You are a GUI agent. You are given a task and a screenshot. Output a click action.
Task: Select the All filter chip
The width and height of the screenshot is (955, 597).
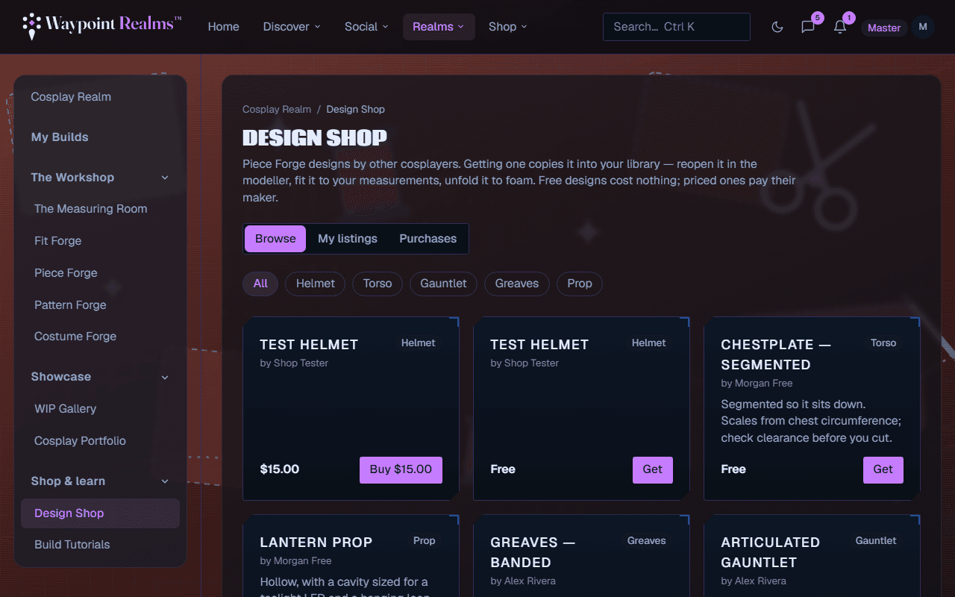260,284
